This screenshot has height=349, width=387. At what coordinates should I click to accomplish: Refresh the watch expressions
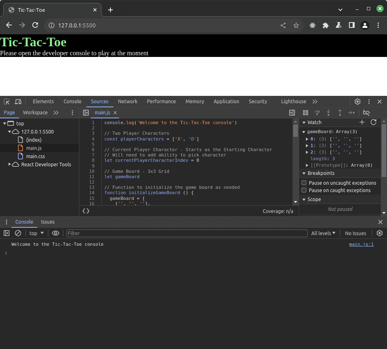coord(373,122)
